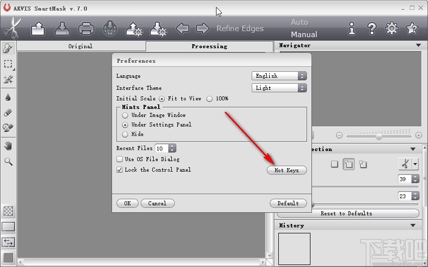428x267 pixels.
Task: Collapse the History panel arrow
Action: 413,225
